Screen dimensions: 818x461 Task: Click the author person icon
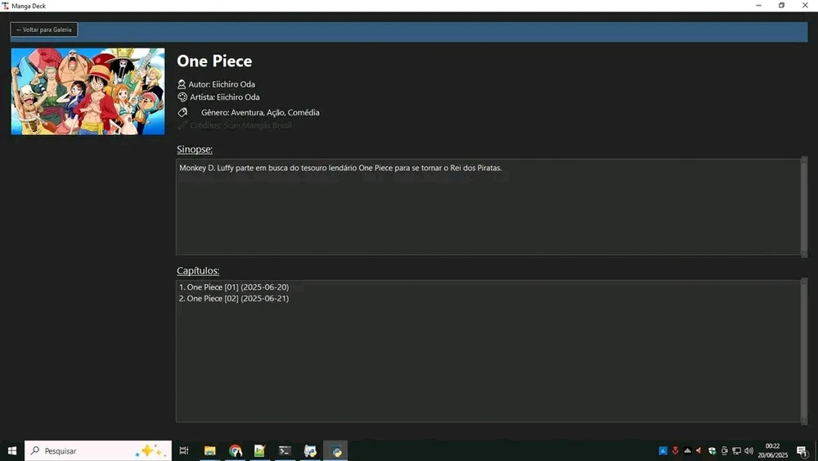coord(182,84)
